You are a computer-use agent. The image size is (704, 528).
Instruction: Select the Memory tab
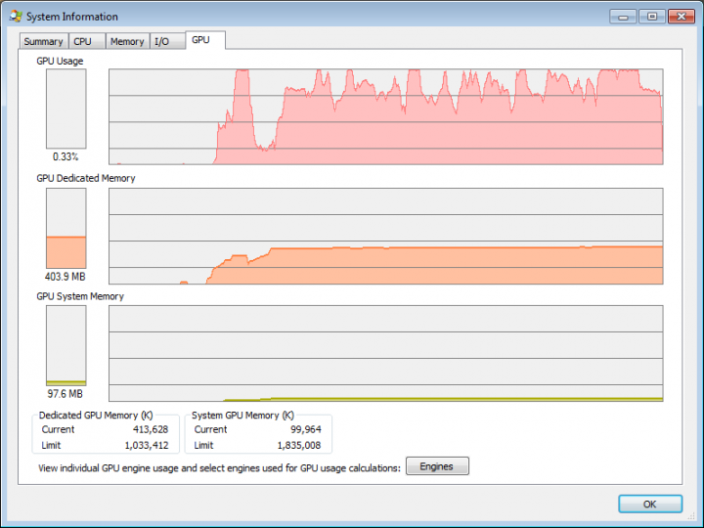tap(127, 41)
